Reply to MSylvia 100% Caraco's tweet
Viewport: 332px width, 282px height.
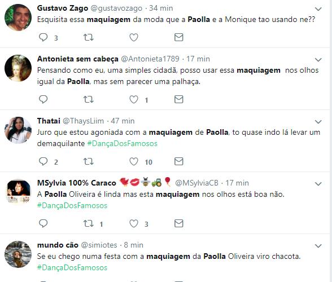tap(43, 223)
